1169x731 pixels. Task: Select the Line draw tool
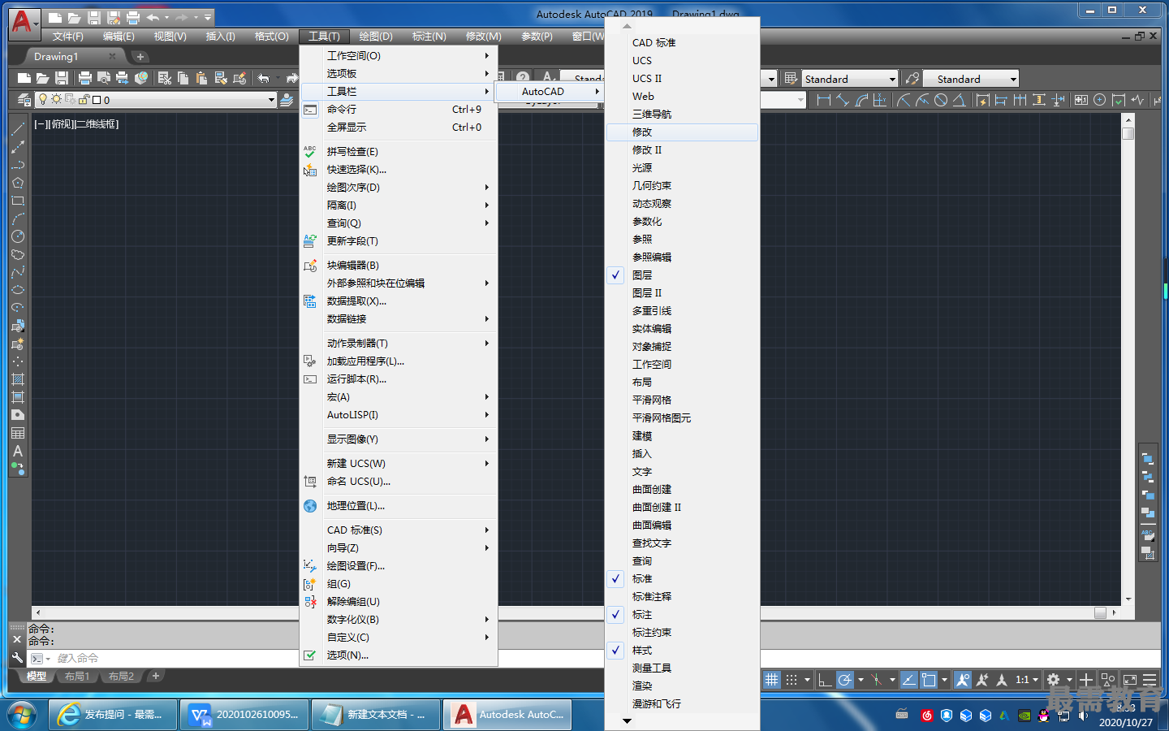tap(18, 128)
